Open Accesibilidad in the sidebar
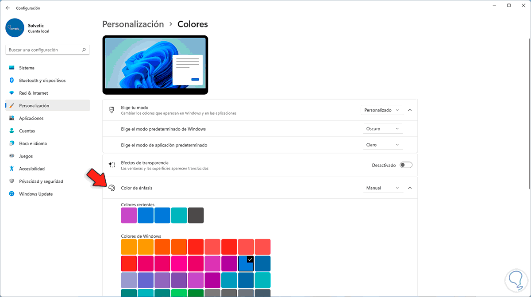This screenshot has height=297, width=531. [47, 169]
